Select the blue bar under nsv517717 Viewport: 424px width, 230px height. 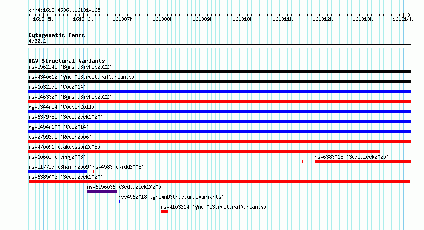tap(57, 171)
